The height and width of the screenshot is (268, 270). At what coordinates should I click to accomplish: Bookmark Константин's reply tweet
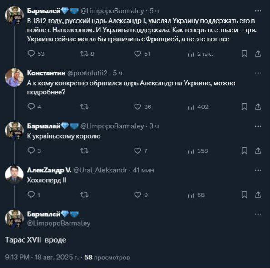(245, 107)
